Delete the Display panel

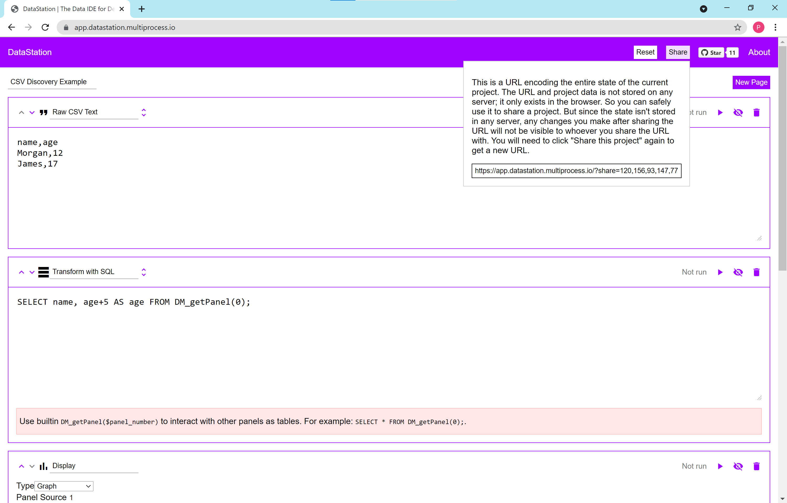tap(756, 466)
